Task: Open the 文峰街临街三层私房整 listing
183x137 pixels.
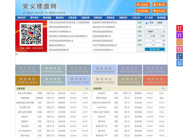Action: [25, 103]
